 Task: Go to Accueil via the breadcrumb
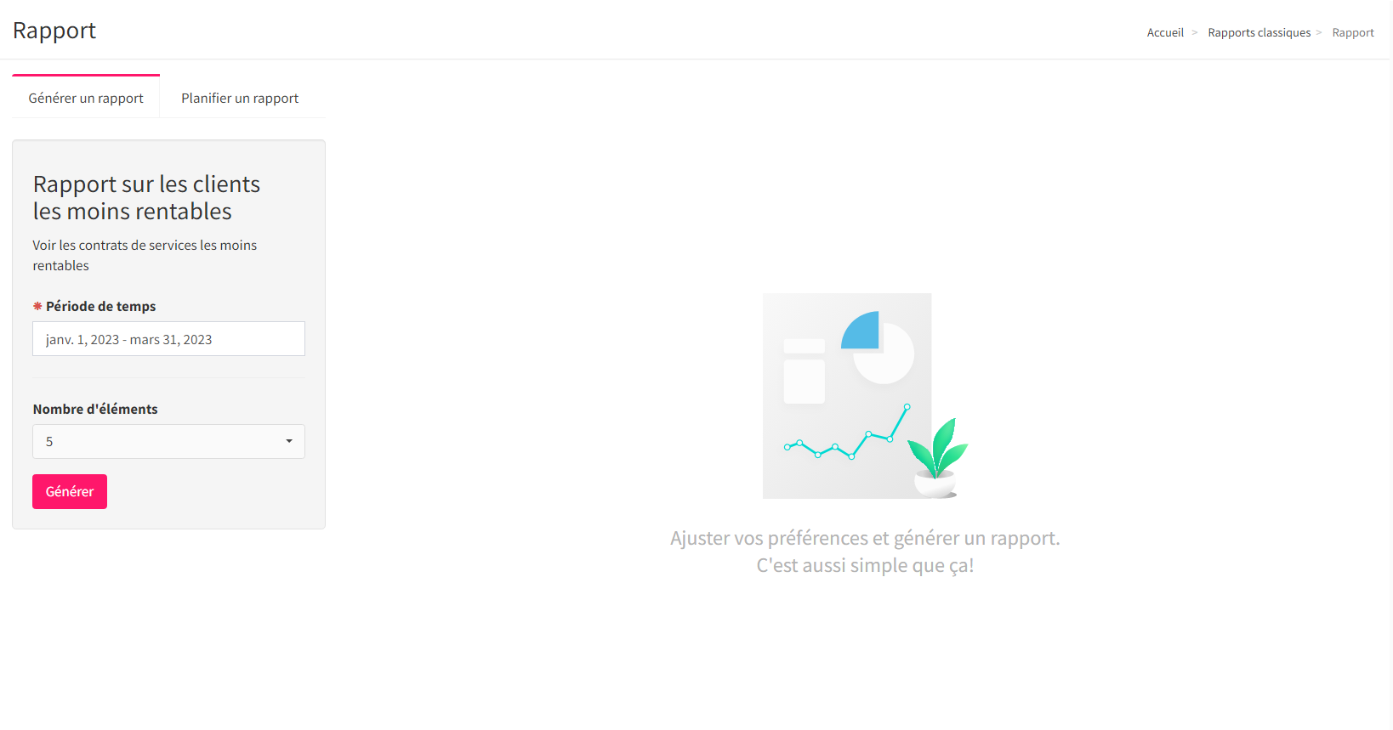pos(1165,32)
